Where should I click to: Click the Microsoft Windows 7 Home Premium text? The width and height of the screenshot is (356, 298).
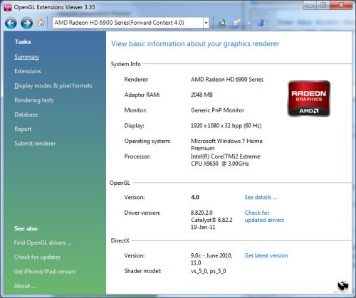pos(226,144)
